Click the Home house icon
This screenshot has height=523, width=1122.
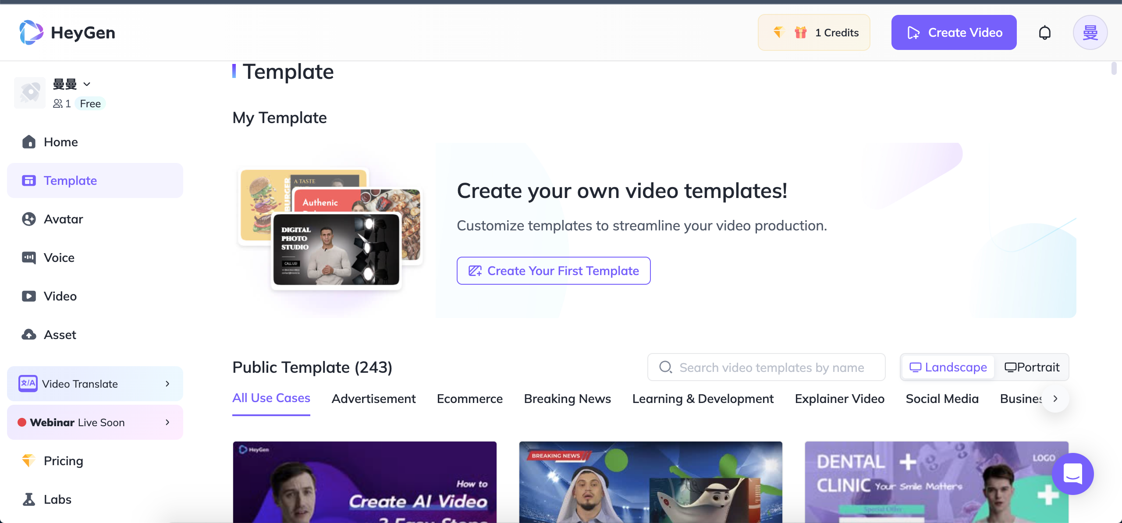click(29, 142)
